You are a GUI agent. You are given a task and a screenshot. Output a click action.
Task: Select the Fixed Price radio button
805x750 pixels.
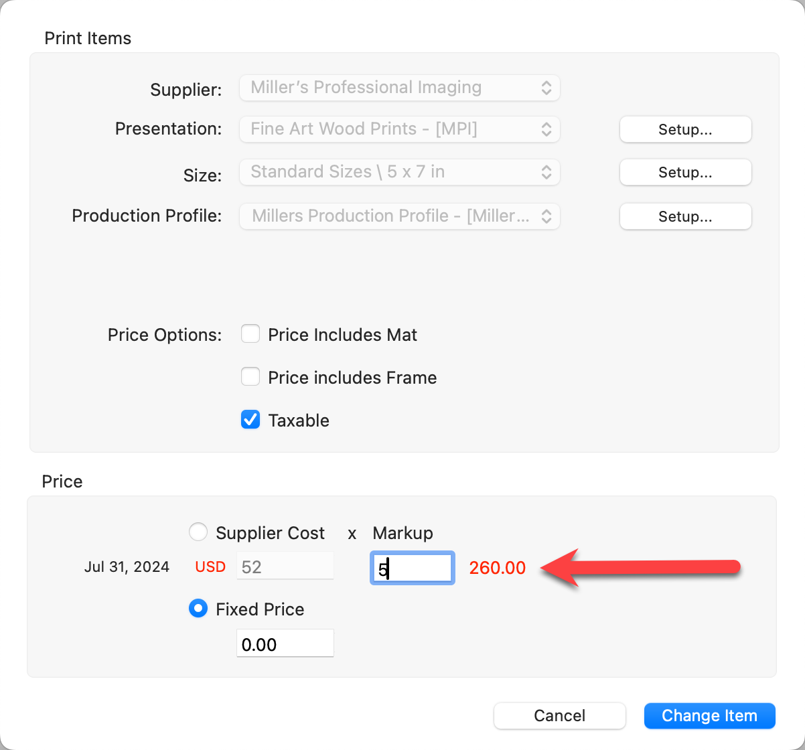click(x=198, y=609)
